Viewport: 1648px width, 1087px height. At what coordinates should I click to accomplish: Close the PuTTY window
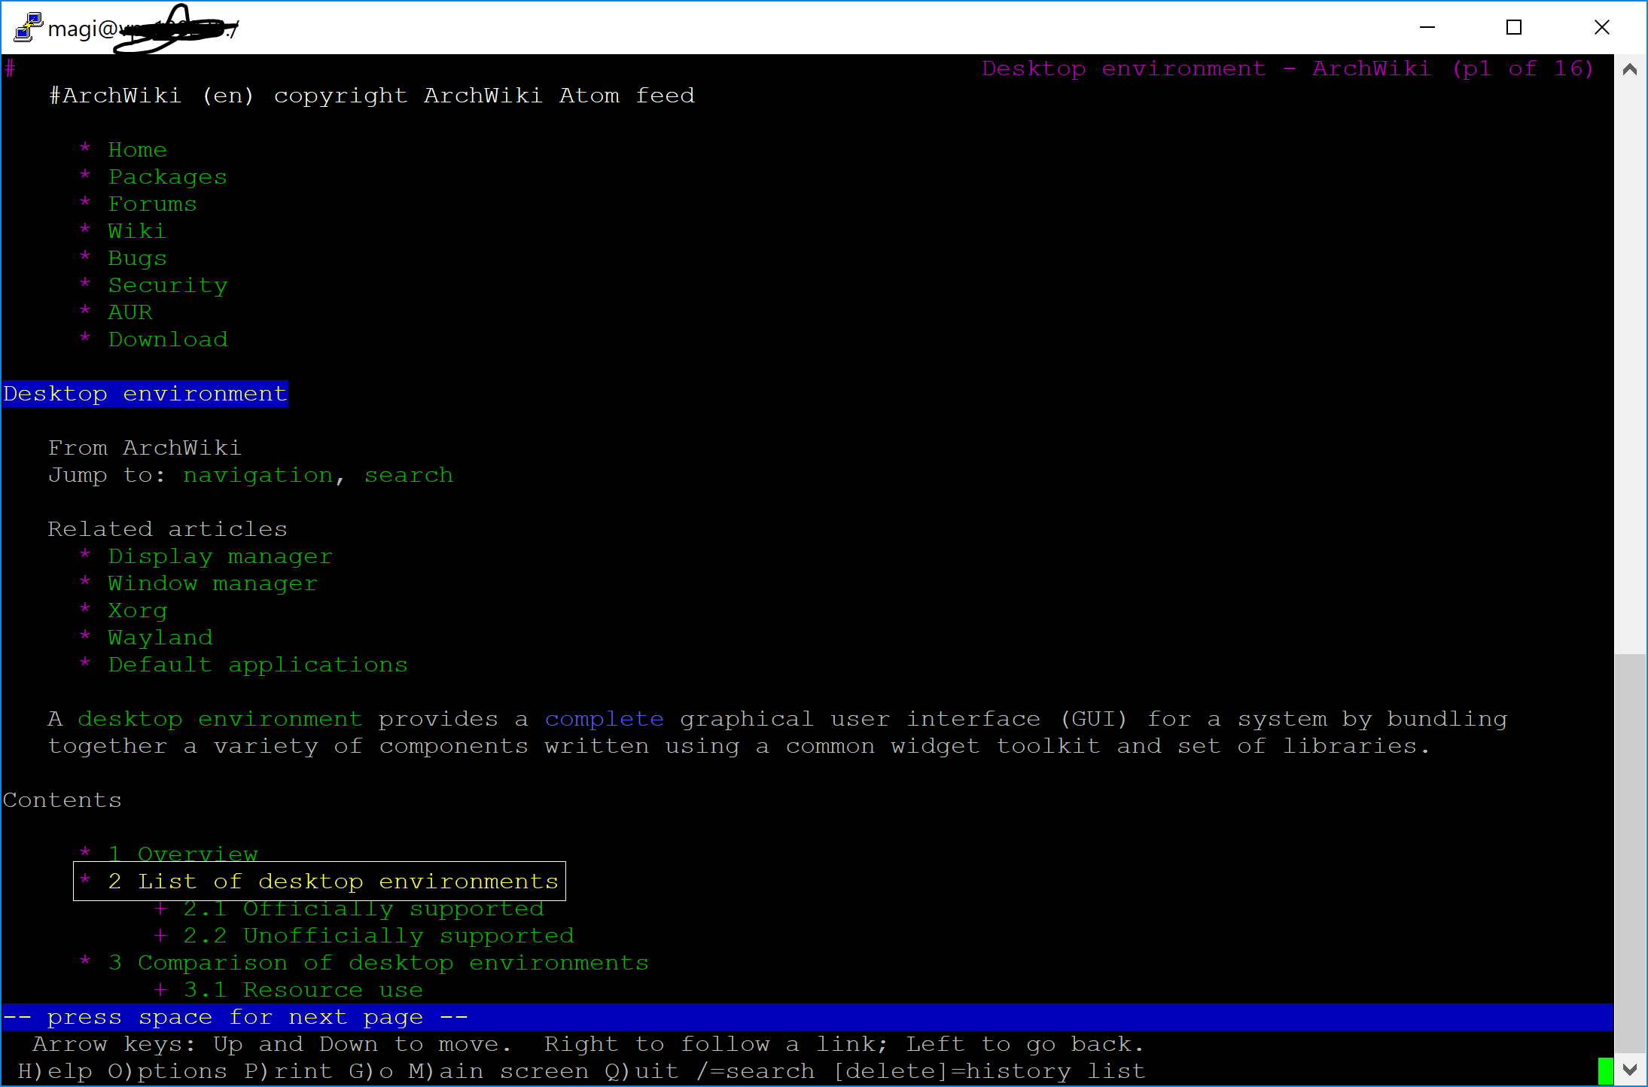[x=1602, y=28]
